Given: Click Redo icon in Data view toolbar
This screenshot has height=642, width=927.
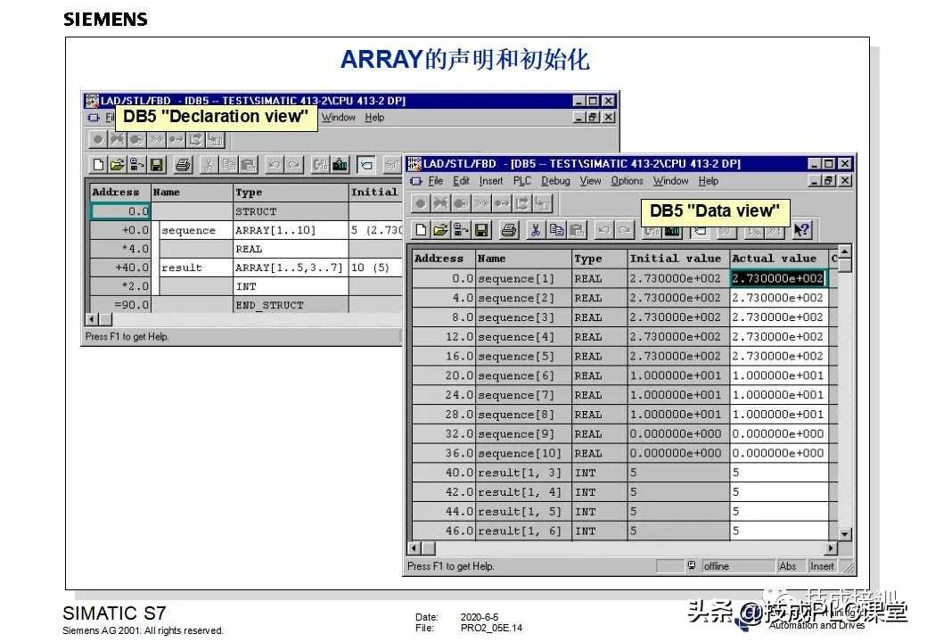Looking at the screenshot, I should pos(624,230).
